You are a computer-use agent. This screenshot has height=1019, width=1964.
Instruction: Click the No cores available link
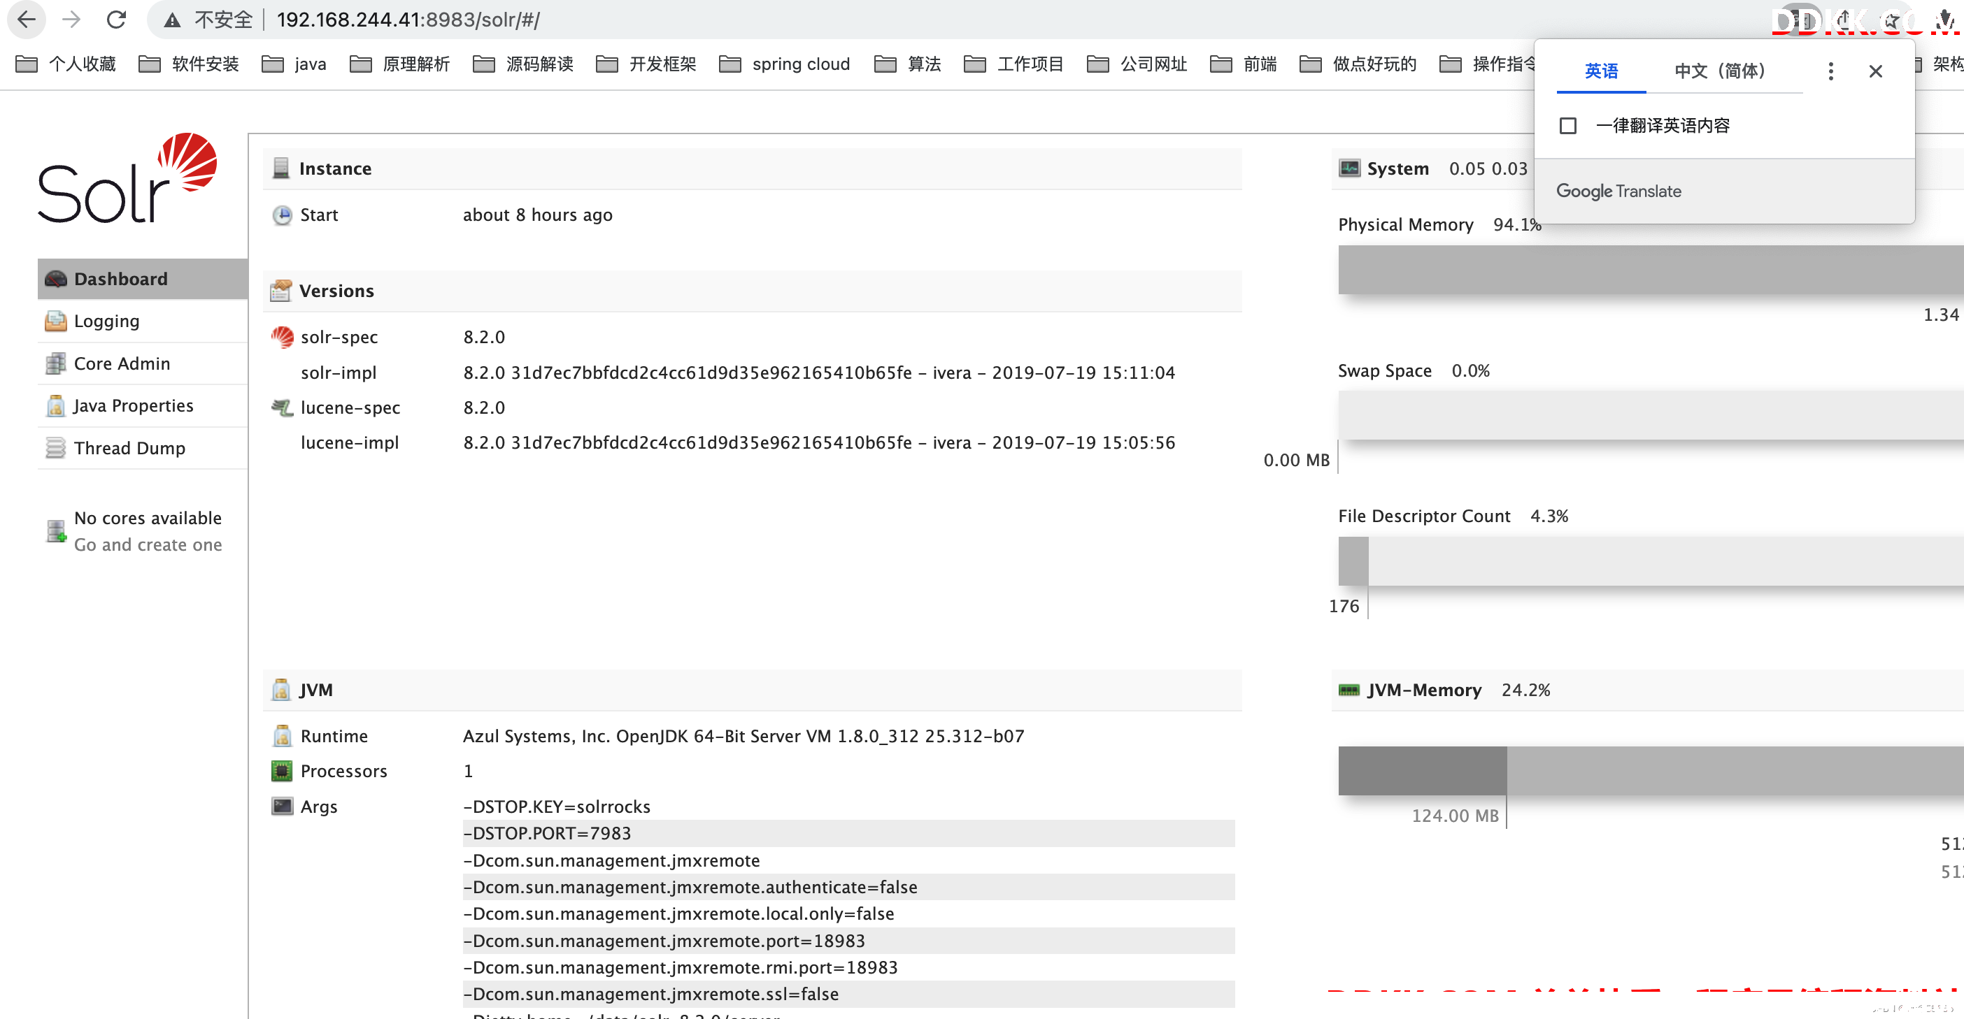[x=148, y=518]
